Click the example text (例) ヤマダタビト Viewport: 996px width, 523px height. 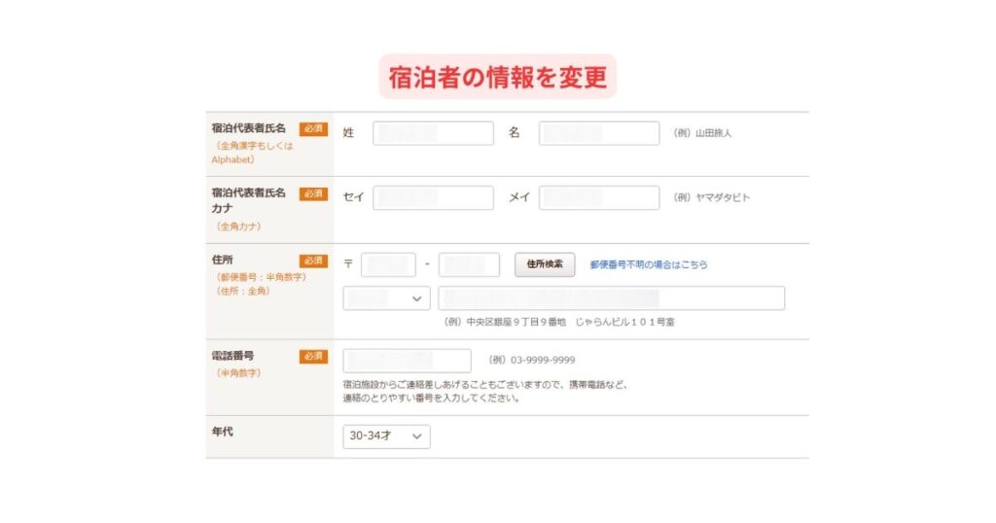(x=711, y=198)
